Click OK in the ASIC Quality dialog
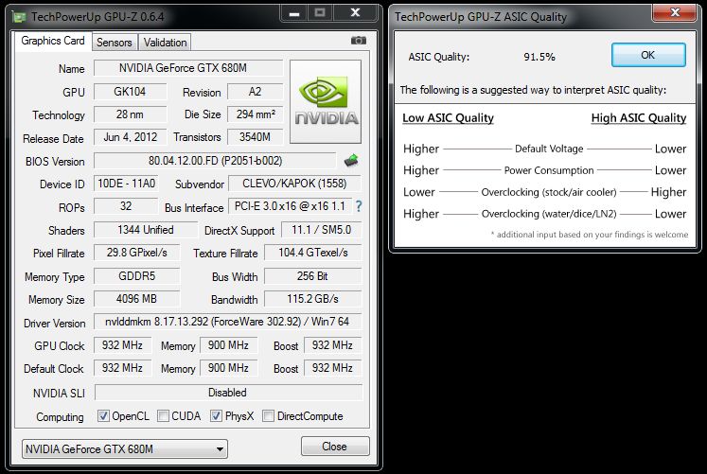707x474 pixels. (648, 55)
